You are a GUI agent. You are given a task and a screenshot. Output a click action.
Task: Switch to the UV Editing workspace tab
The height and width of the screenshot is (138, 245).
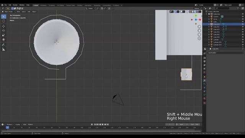[x=60, y=5]
